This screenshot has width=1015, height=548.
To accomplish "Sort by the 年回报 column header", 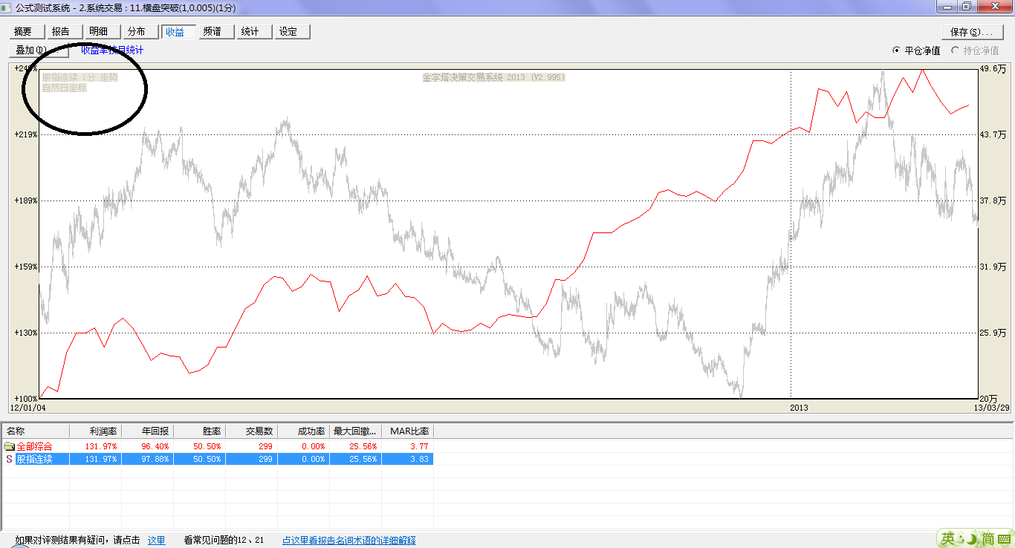I will click(147, 431).
